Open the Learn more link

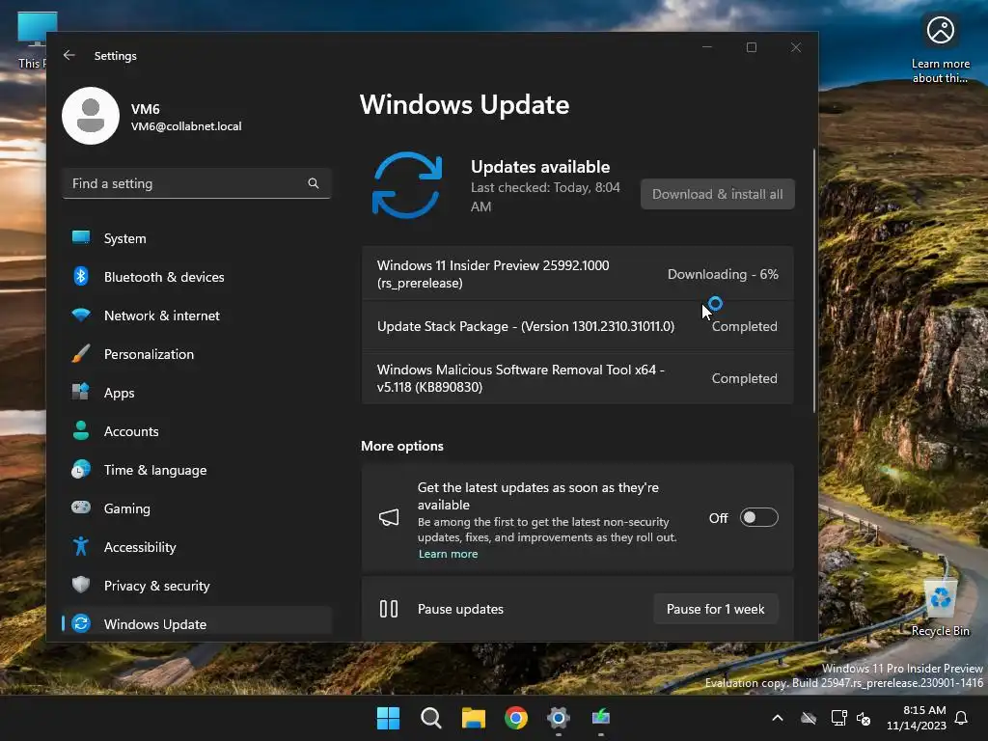pyautogui.click(x=448, y=554)
